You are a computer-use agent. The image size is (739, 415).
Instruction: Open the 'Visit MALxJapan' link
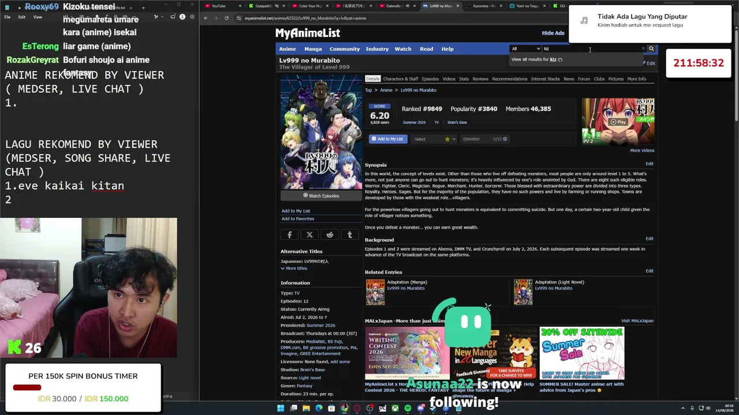[x=637, y=321]
